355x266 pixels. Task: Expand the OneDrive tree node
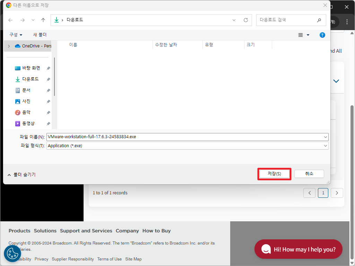point(9,46)
